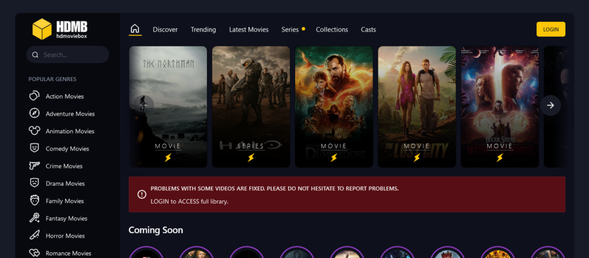Open the Discover tab

(165, 30)
